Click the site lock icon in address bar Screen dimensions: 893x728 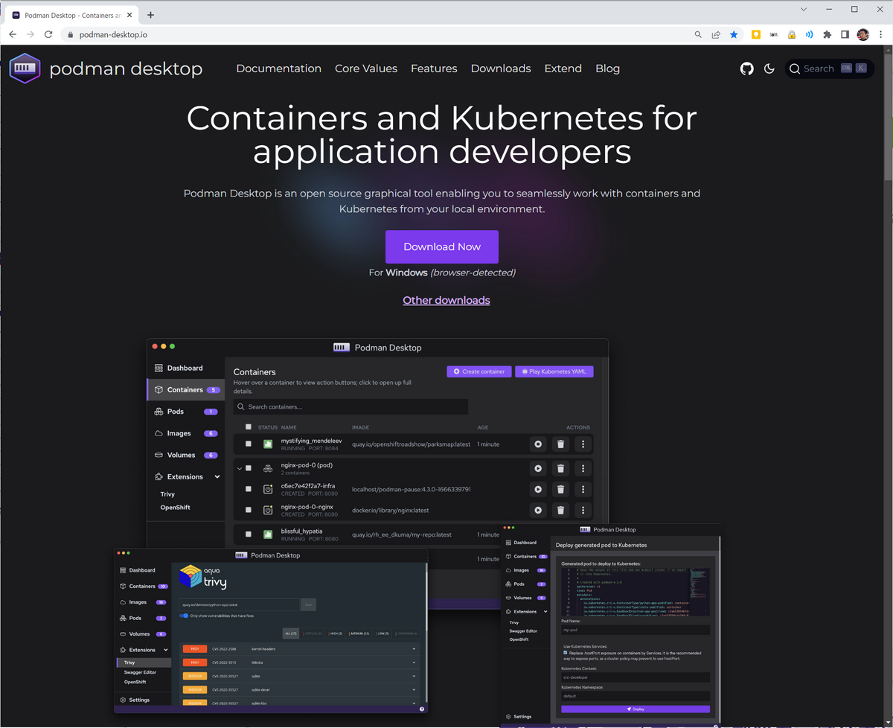[x=71, y=34]
